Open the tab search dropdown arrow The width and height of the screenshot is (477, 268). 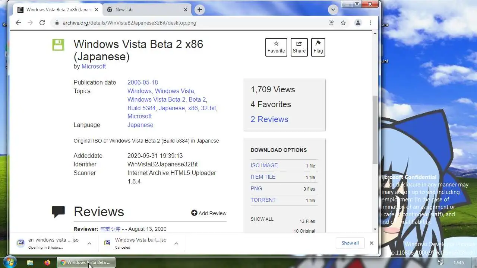(333, 10)
